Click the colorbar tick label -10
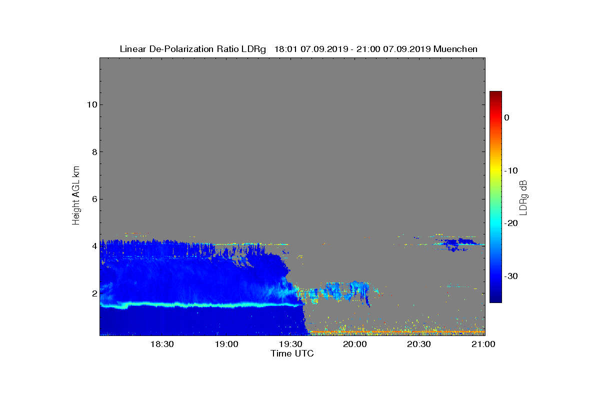The width and height of the screenshot is (600, 400). point(510,170)
